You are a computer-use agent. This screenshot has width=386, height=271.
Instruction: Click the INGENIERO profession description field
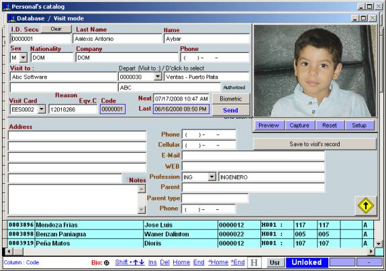(x=271, y=177)
